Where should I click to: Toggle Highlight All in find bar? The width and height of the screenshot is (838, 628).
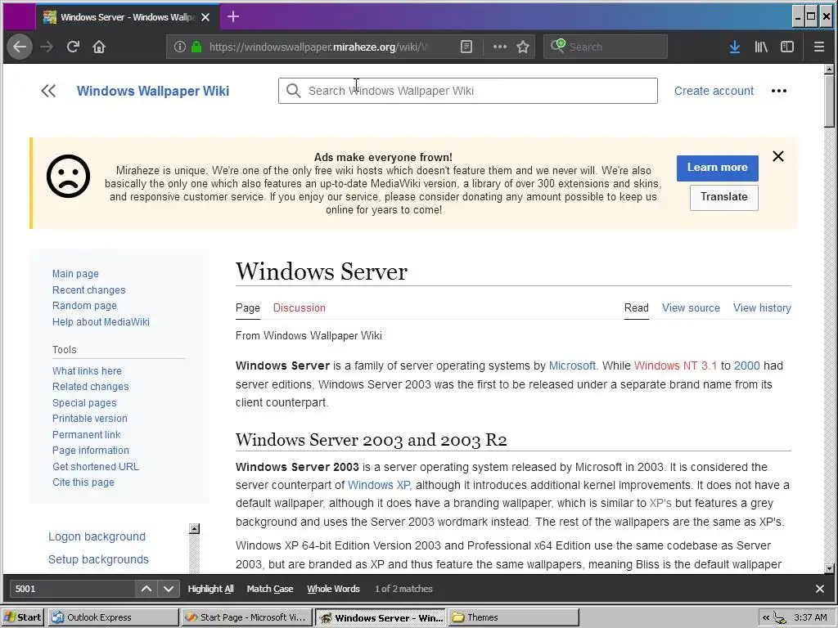210,589
